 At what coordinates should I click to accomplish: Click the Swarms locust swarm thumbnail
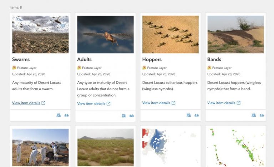point(40,34)
